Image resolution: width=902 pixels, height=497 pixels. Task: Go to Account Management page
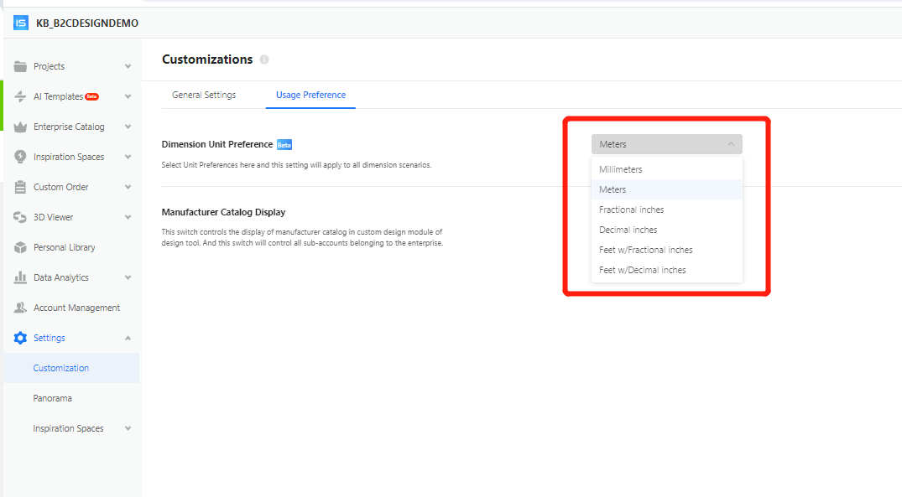tap(76, 308)
